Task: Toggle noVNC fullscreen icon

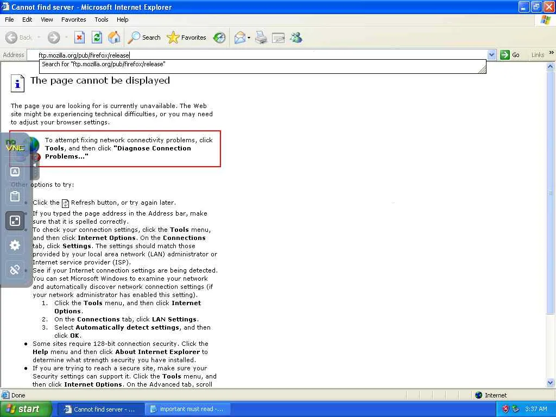Action: coord(15,221)
